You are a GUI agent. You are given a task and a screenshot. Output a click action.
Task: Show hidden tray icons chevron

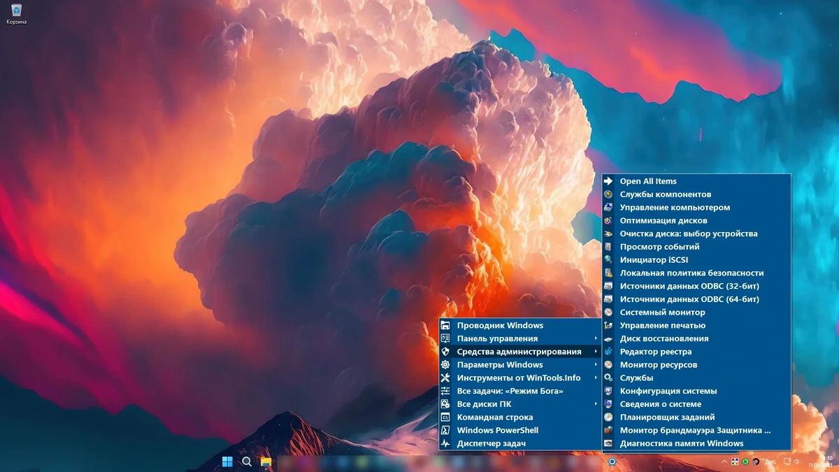(x=724, y=462)
